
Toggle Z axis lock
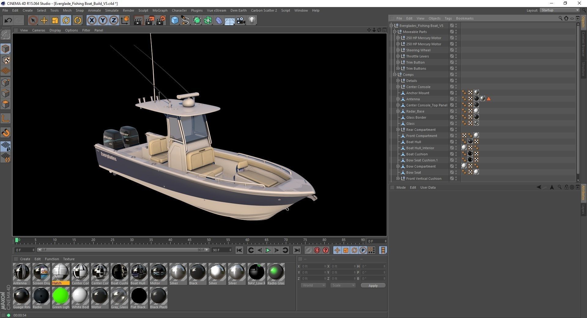tap(114, 20)
